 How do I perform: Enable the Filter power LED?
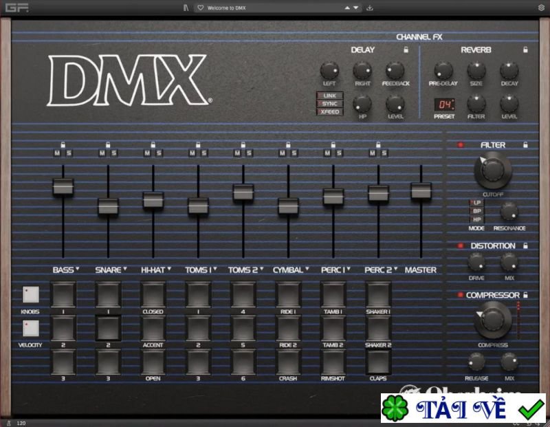(461, 145)
